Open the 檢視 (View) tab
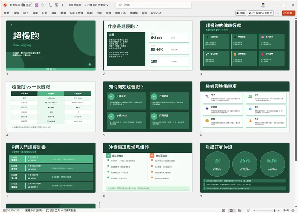Screen dimensions: 298x213 click(x=108, y=13)
